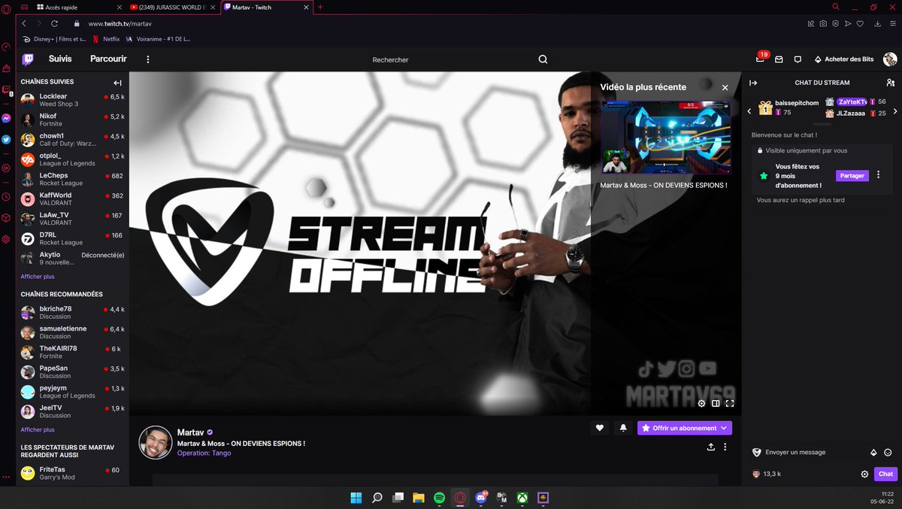Open chat settings gear

pyautogui.click(x=864, y=474)
